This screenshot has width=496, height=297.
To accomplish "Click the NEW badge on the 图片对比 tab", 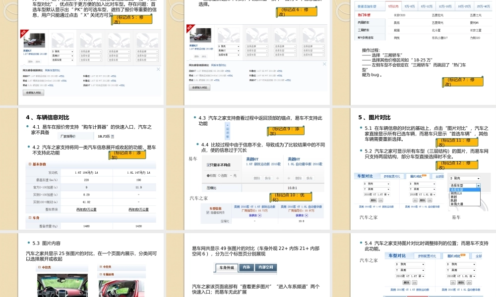I will click(424, 175).
